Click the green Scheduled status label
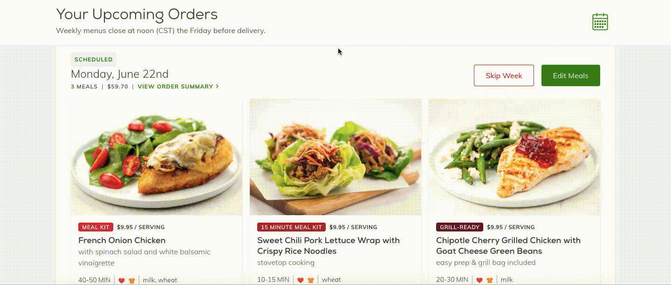 pos(94,60)
